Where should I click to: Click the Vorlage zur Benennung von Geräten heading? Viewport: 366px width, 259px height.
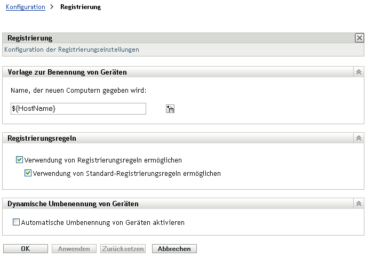[x=67, y=72]
